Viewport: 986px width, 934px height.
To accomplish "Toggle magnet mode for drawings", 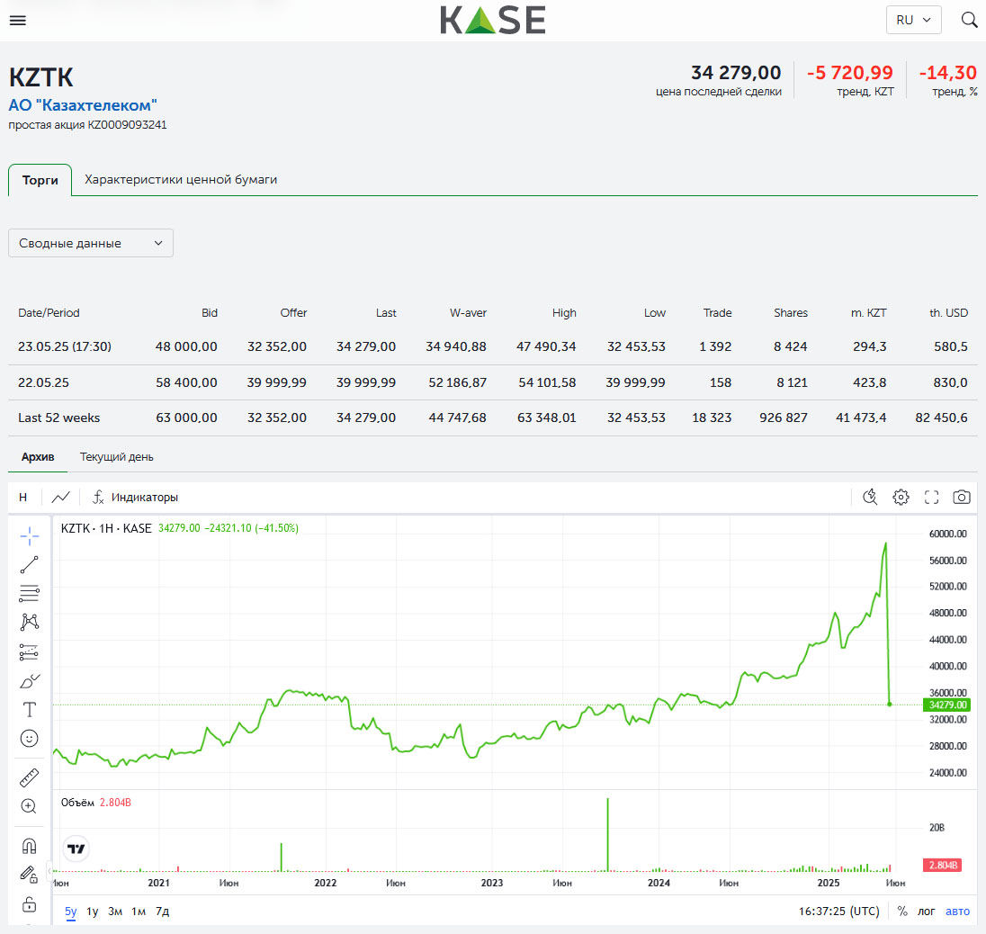I will [x=29, y=846].
